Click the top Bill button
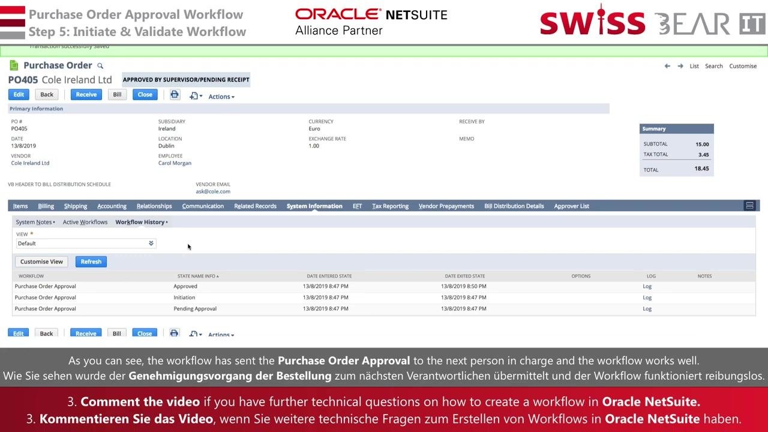768x432 pixels. point(117,95)
